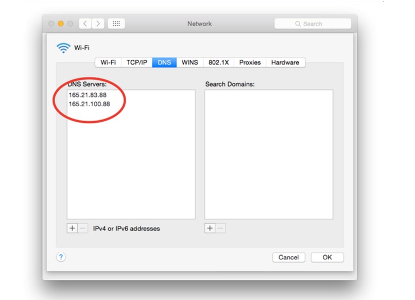Viewport: 415px width, 300px height.
Task: Open the Show All grid icon
Action: (116, 24)
